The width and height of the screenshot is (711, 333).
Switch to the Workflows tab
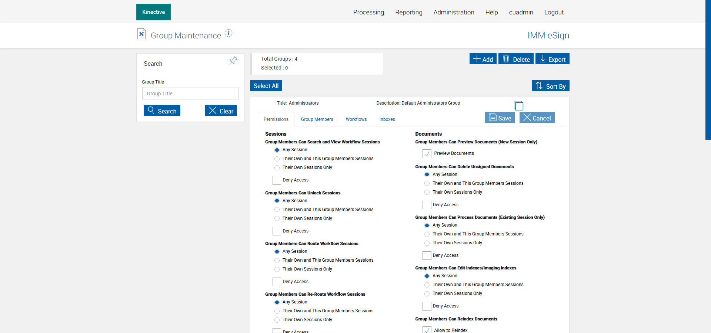click(356, 119)
